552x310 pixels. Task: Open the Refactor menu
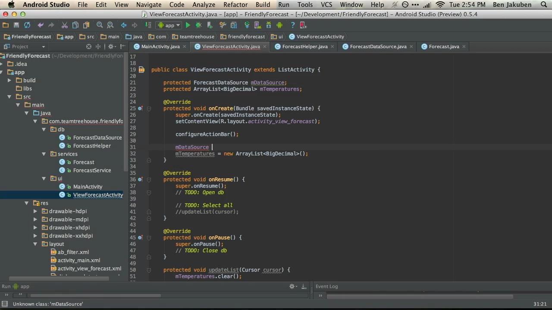[x=235, y=5]
